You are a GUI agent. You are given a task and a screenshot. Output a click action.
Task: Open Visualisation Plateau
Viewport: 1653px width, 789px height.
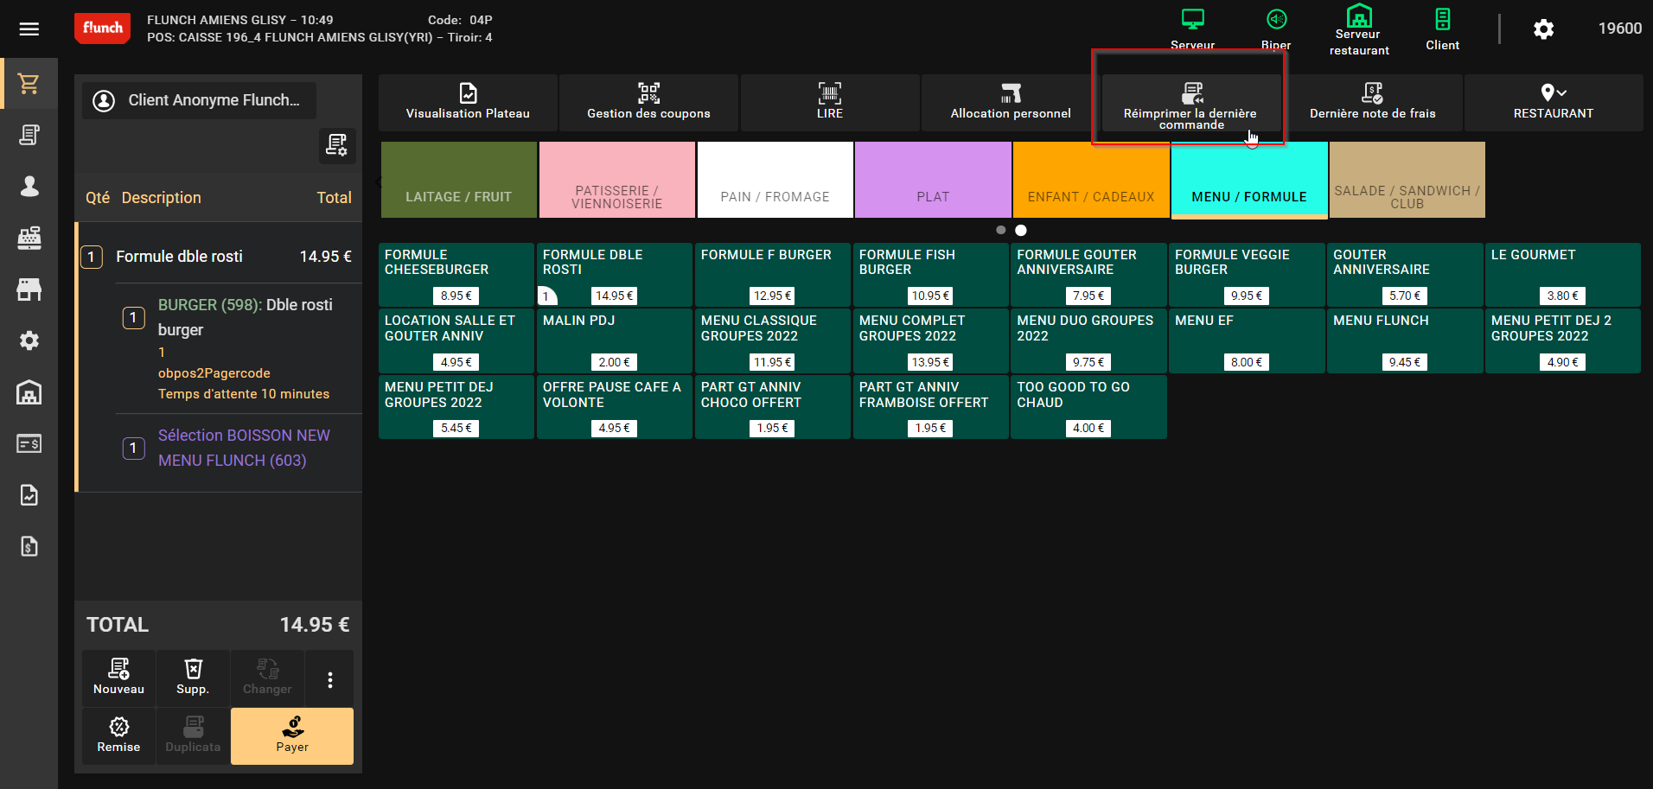(x=468, y=103)
